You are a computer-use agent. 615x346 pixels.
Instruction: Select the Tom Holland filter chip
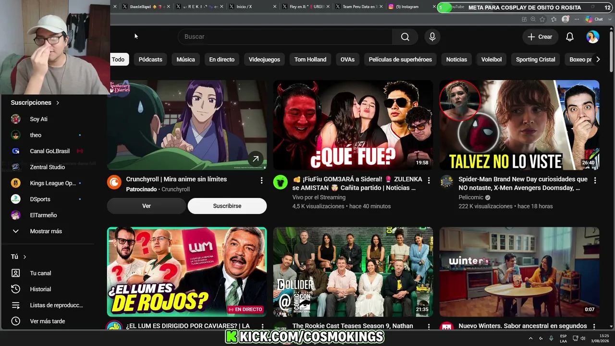(310, 60)
